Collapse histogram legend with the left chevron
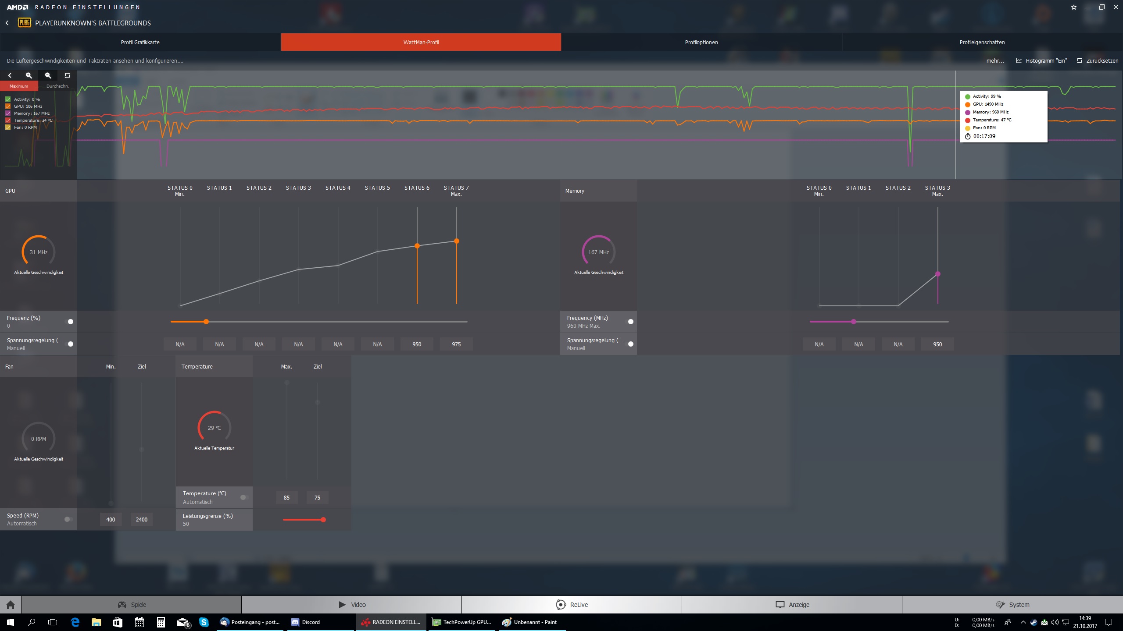Viewport: 1123px width, 631px height. 10,75
